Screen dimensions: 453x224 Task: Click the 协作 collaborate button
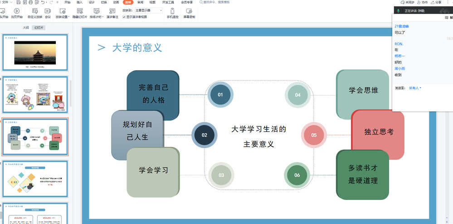coord(422,2)
